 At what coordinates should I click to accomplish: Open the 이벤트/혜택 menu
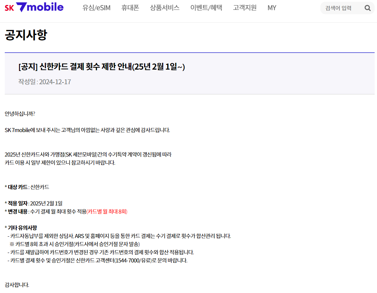click(206, 8)
